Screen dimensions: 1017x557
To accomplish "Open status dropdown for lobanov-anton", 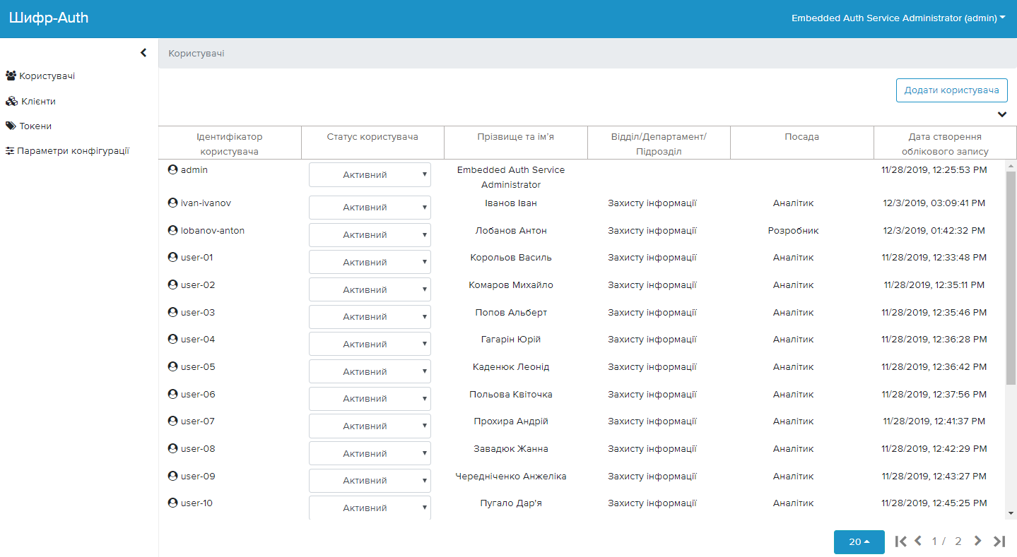I will [x=370, y=234].
